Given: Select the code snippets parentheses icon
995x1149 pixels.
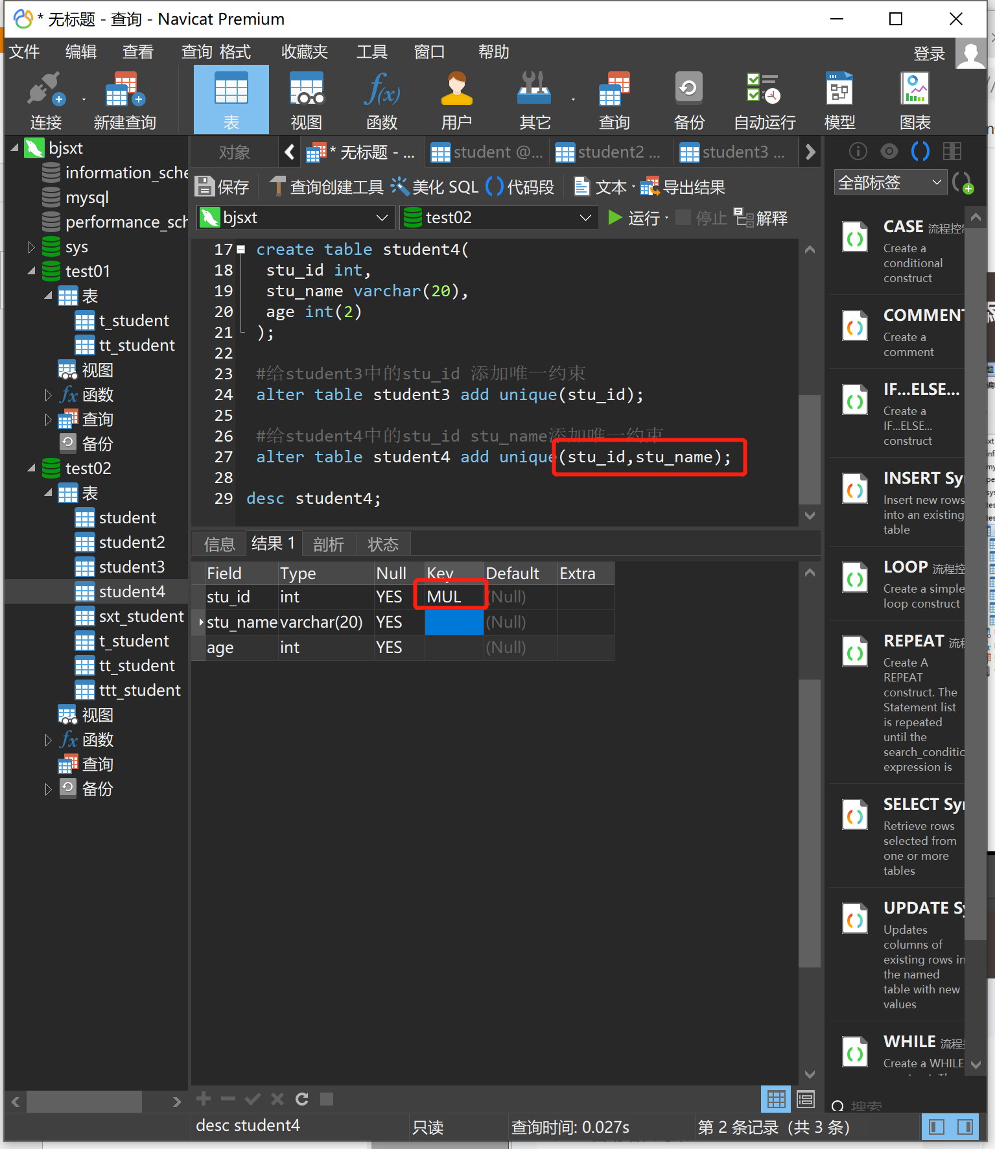Looking at the screenshot, I should (x=920, y=151).
